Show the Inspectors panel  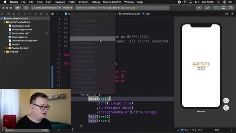click(x=230, y=8)
